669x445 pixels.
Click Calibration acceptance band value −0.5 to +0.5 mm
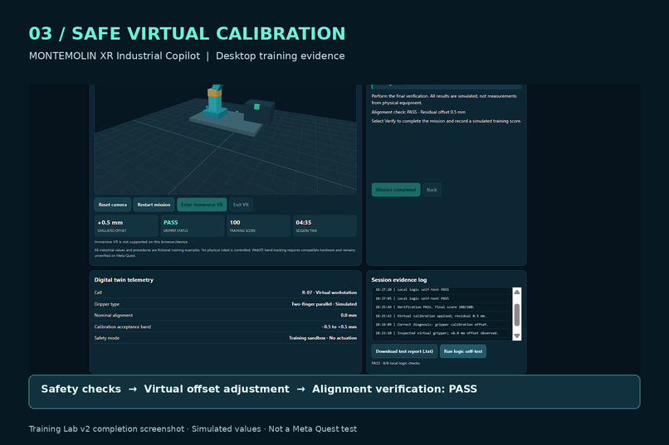click(339, 327)
